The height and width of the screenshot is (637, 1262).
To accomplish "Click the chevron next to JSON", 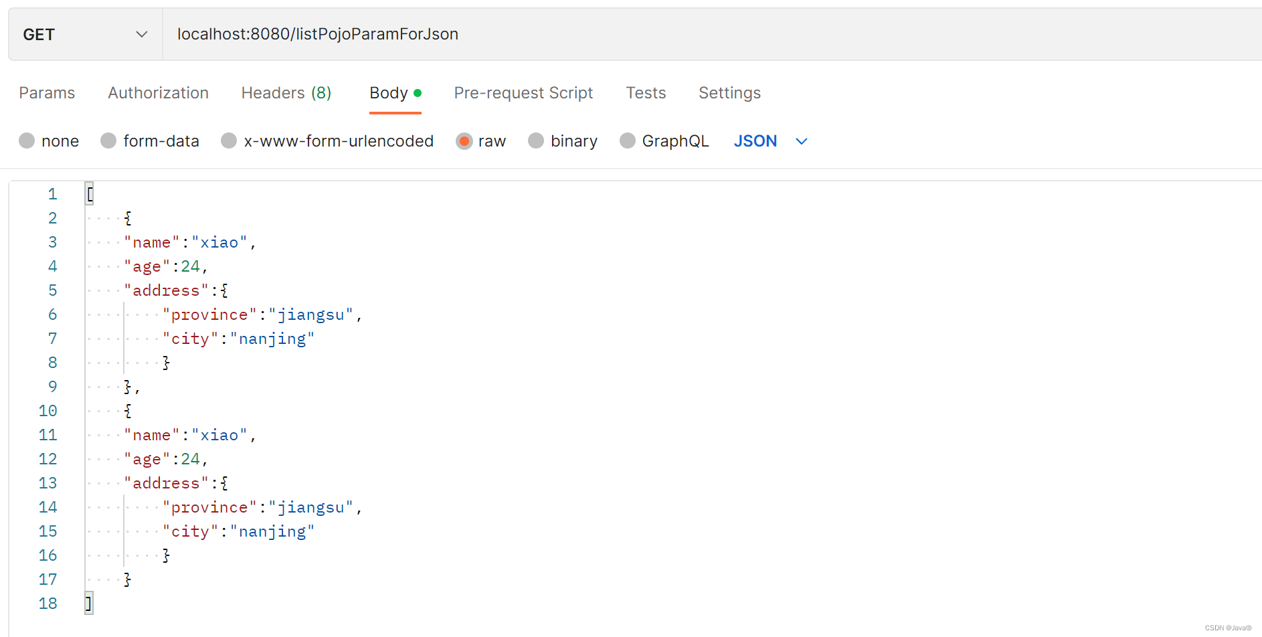I will tap(801, 141).
